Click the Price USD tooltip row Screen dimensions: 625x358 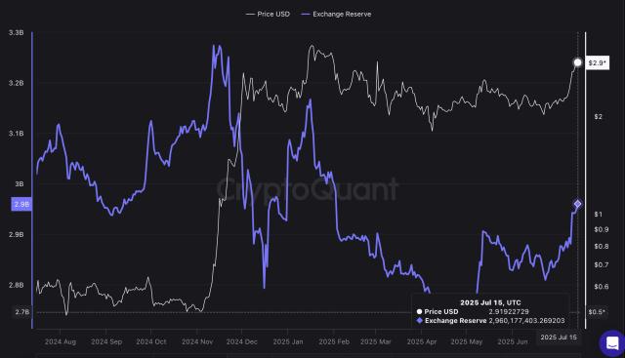tap(490, 312)
